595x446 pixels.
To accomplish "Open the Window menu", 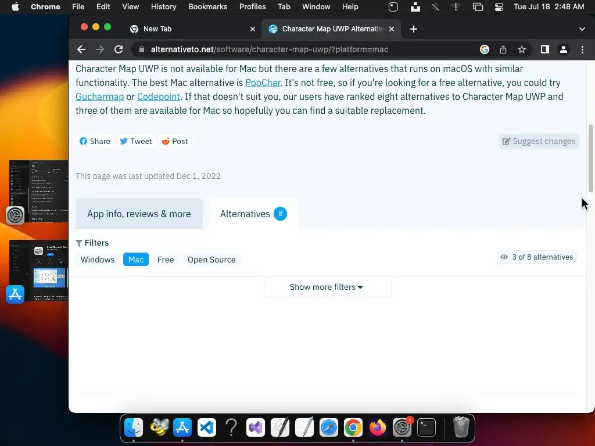I will 316,7.
